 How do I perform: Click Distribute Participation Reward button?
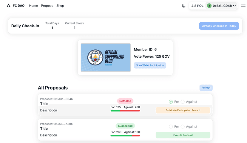point(183,110)
